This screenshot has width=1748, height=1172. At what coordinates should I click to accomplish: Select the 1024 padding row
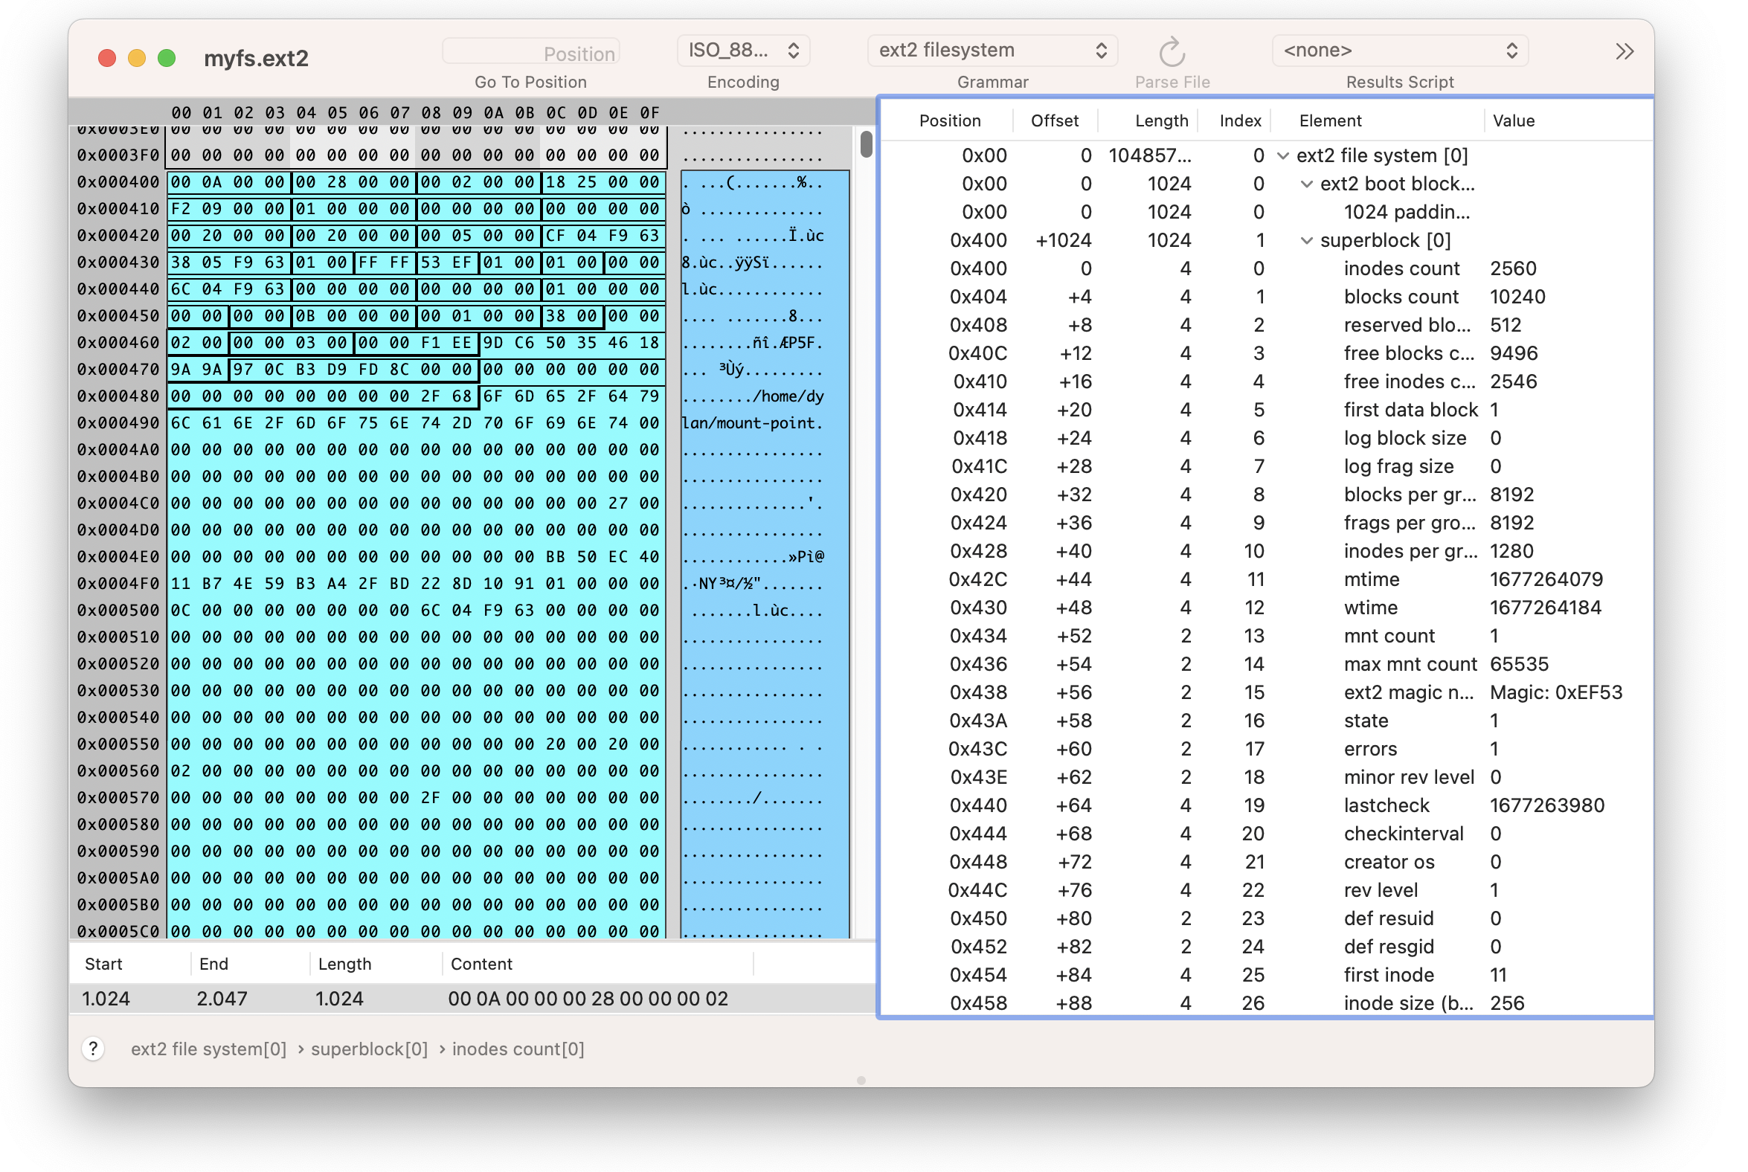pos(1267,212)
